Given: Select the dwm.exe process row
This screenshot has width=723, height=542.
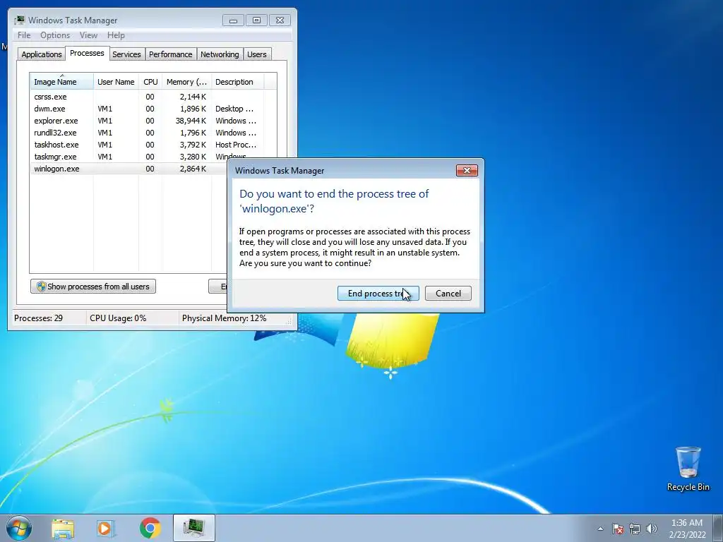Looking at the screenshot, I should pyautogui.click(x=147, y=109).
